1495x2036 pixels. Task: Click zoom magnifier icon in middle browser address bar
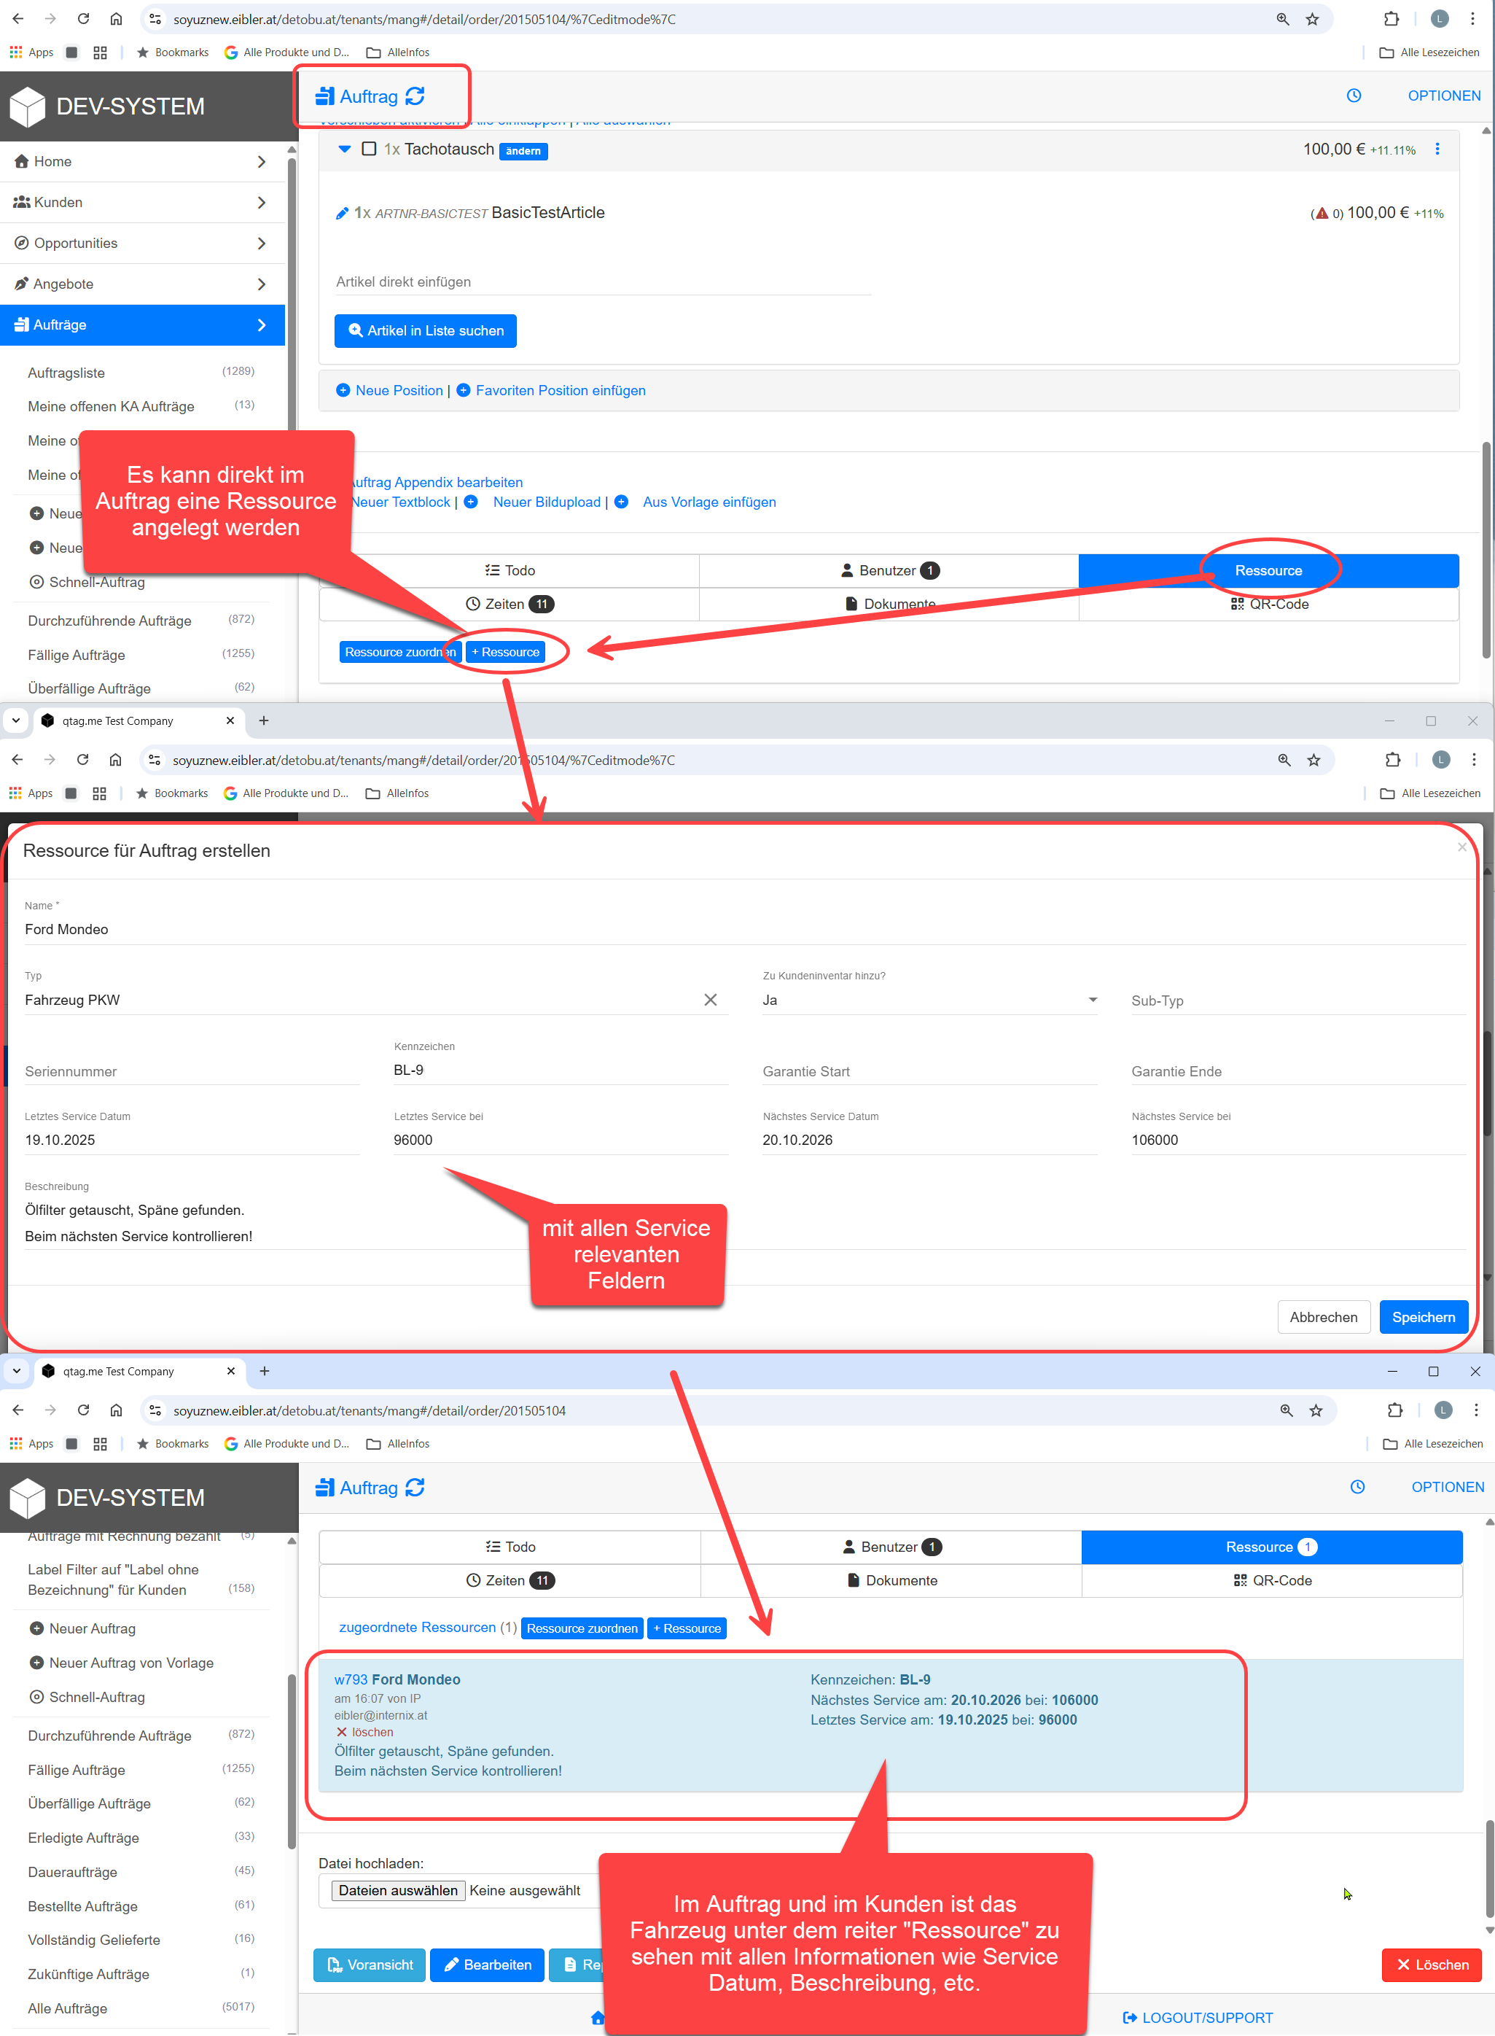pos(1284,760)
